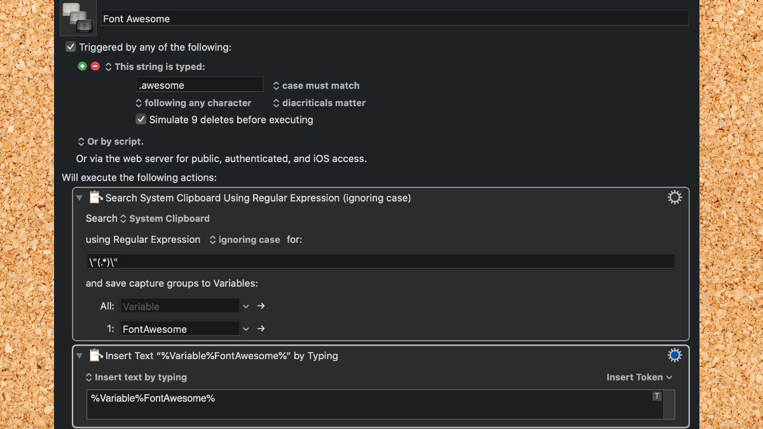
Task: Click the Search System Clipboard action's clipboard icon
Action: point(95,198)
